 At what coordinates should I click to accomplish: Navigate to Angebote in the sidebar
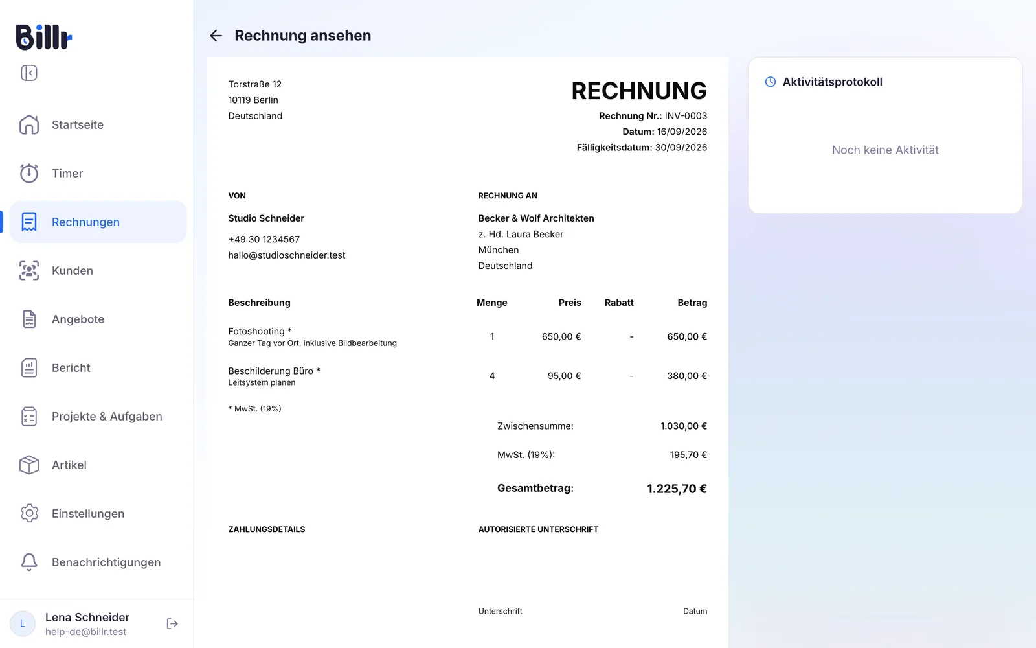[x=98, y=319]
